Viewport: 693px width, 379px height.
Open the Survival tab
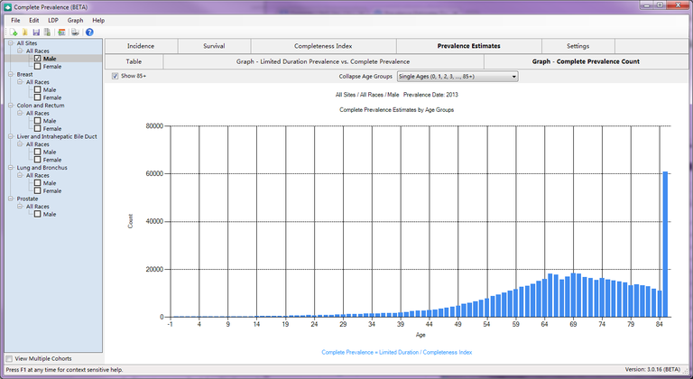pos(214,45)
